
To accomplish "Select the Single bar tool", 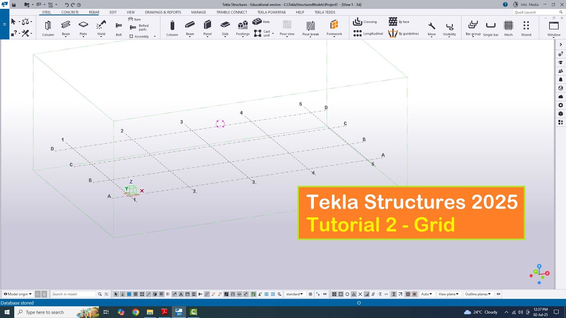I will [x=491, y=28].
